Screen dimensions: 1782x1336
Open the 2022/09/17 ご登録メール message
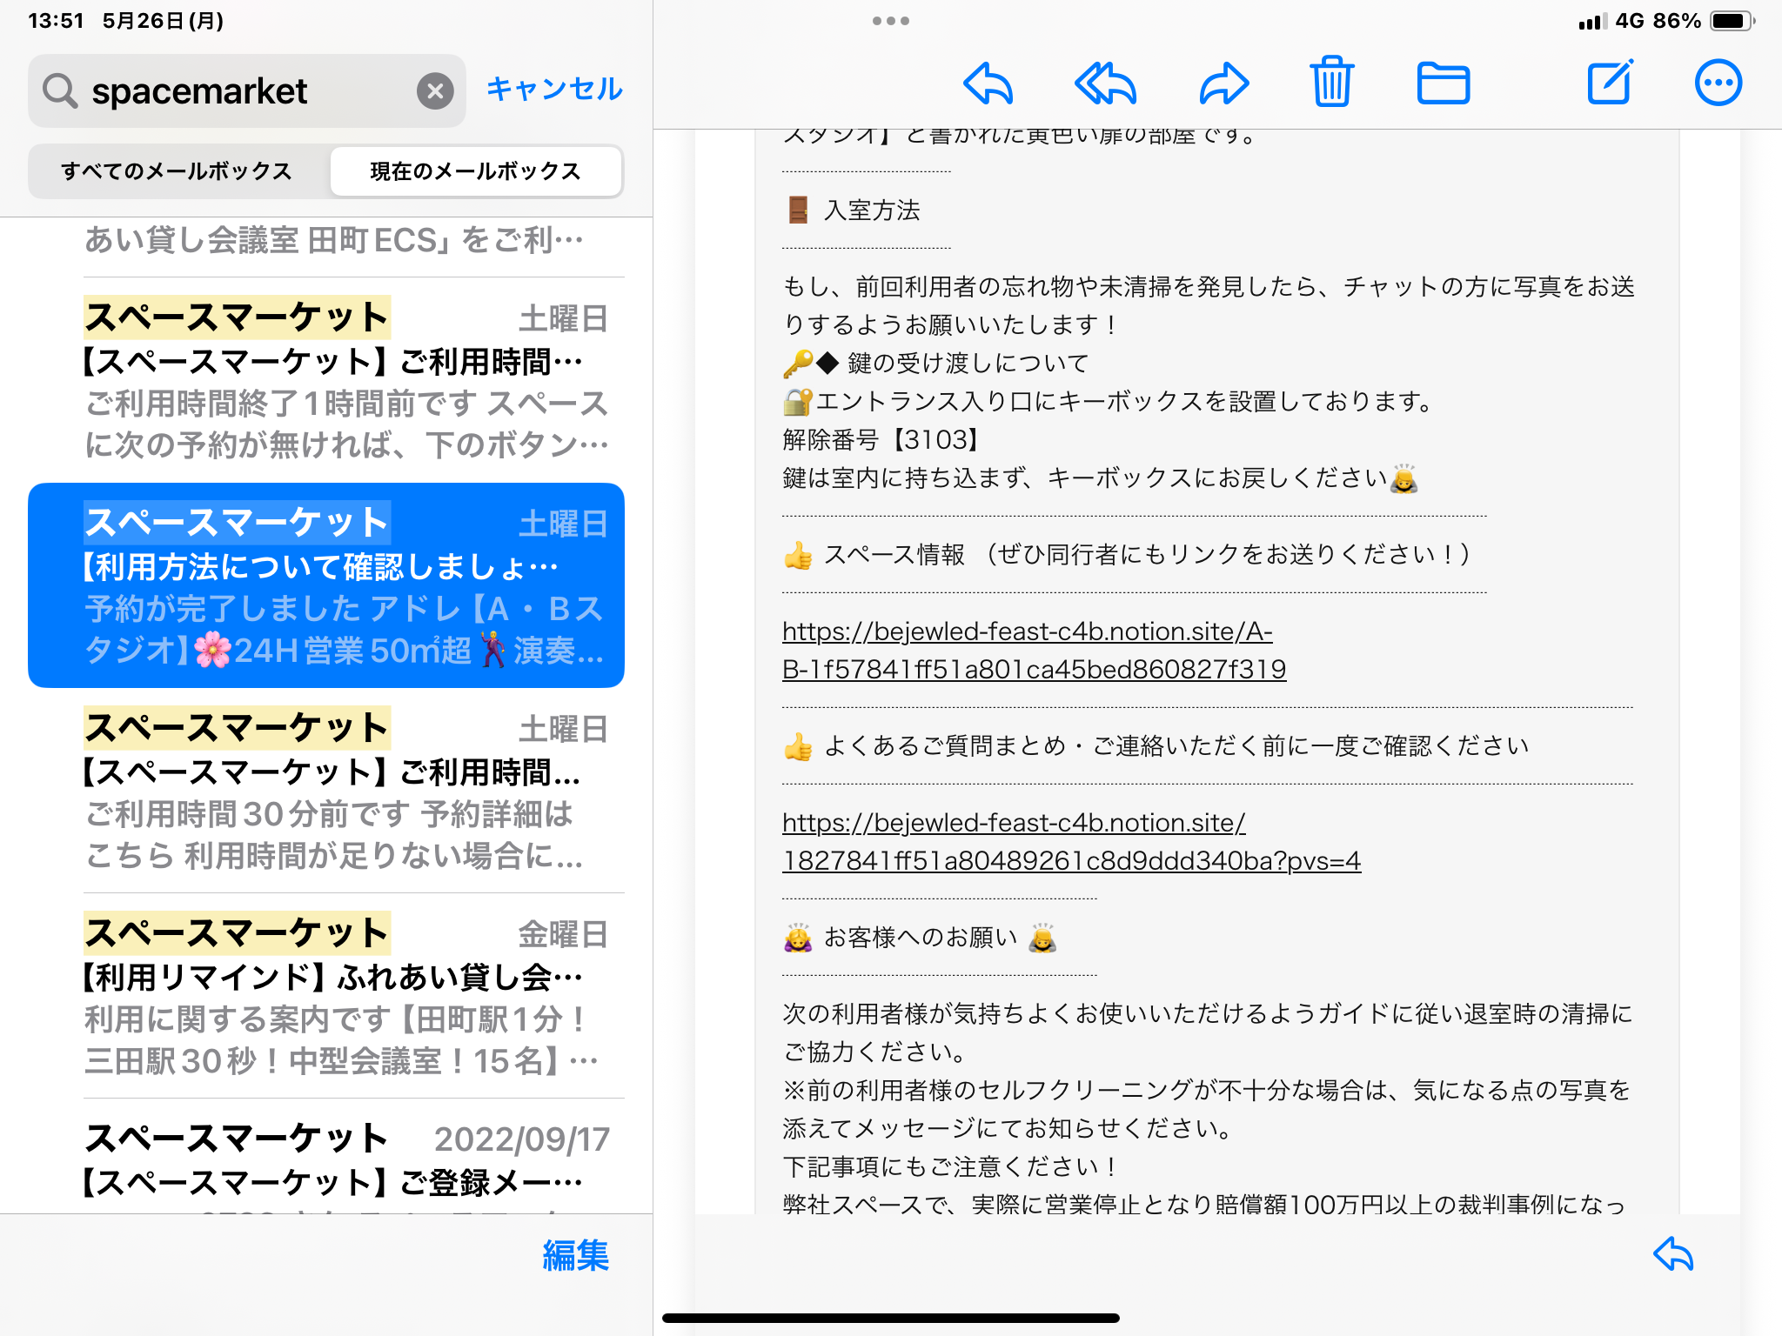(348, 1161)
